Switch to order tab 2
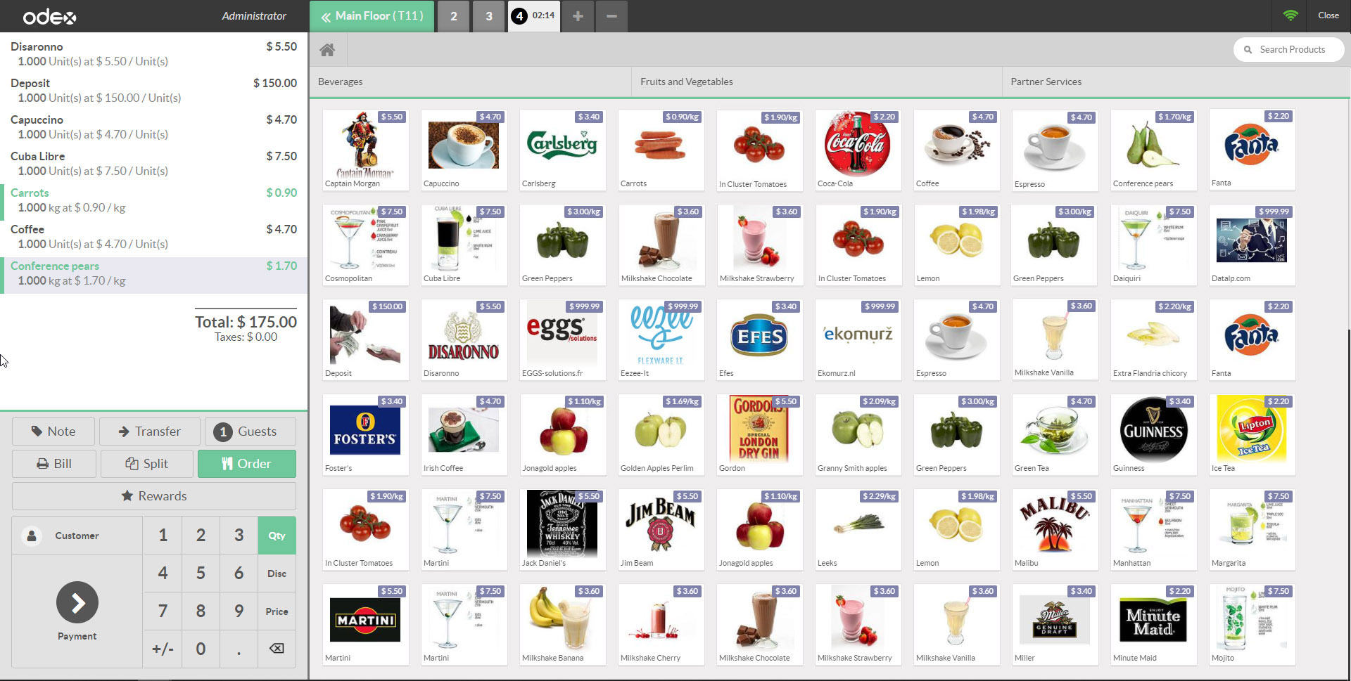This screenshot has height=681, width=1351. (454, 15)
